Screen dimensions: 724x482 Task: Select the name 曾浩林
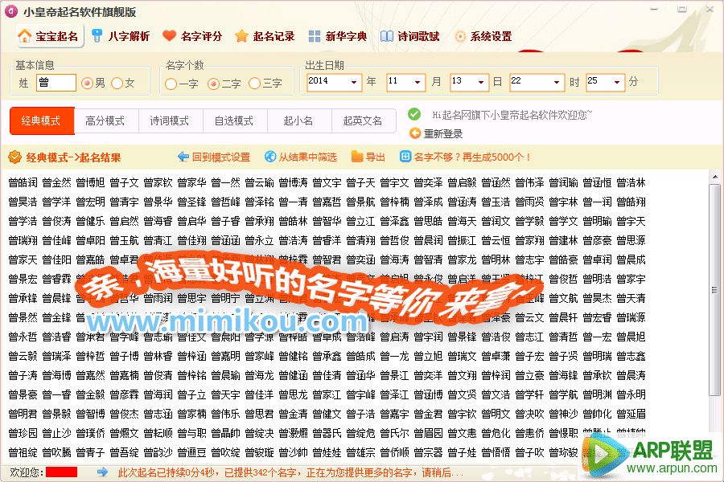pyautogui.click(x=631, y=182)
